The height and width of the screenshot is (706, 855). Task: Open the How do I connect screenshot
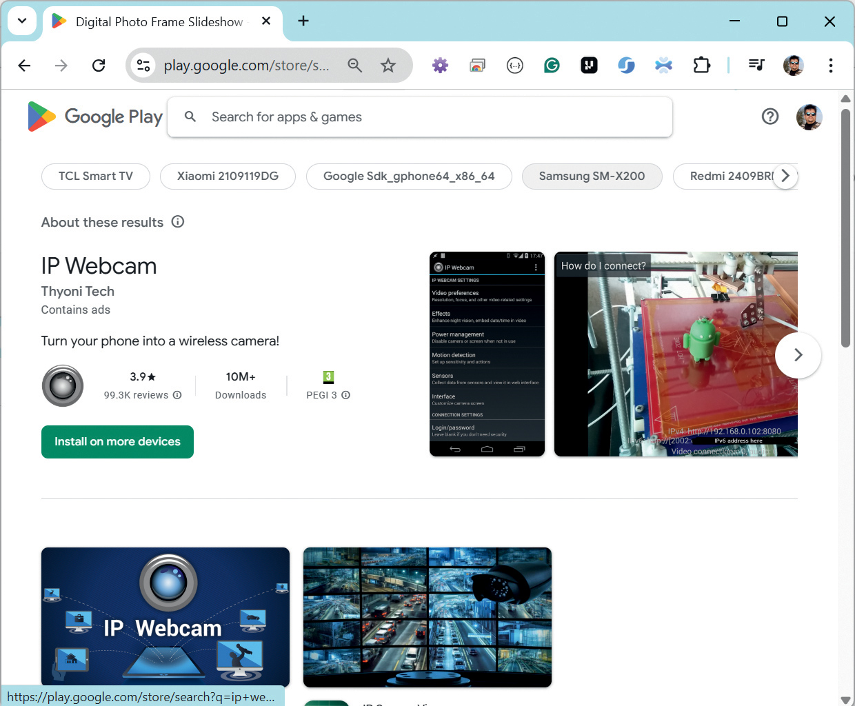point(676,354)
